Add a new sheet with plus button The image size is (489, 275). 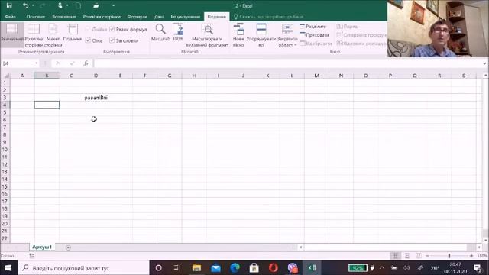tap(68, 247)
